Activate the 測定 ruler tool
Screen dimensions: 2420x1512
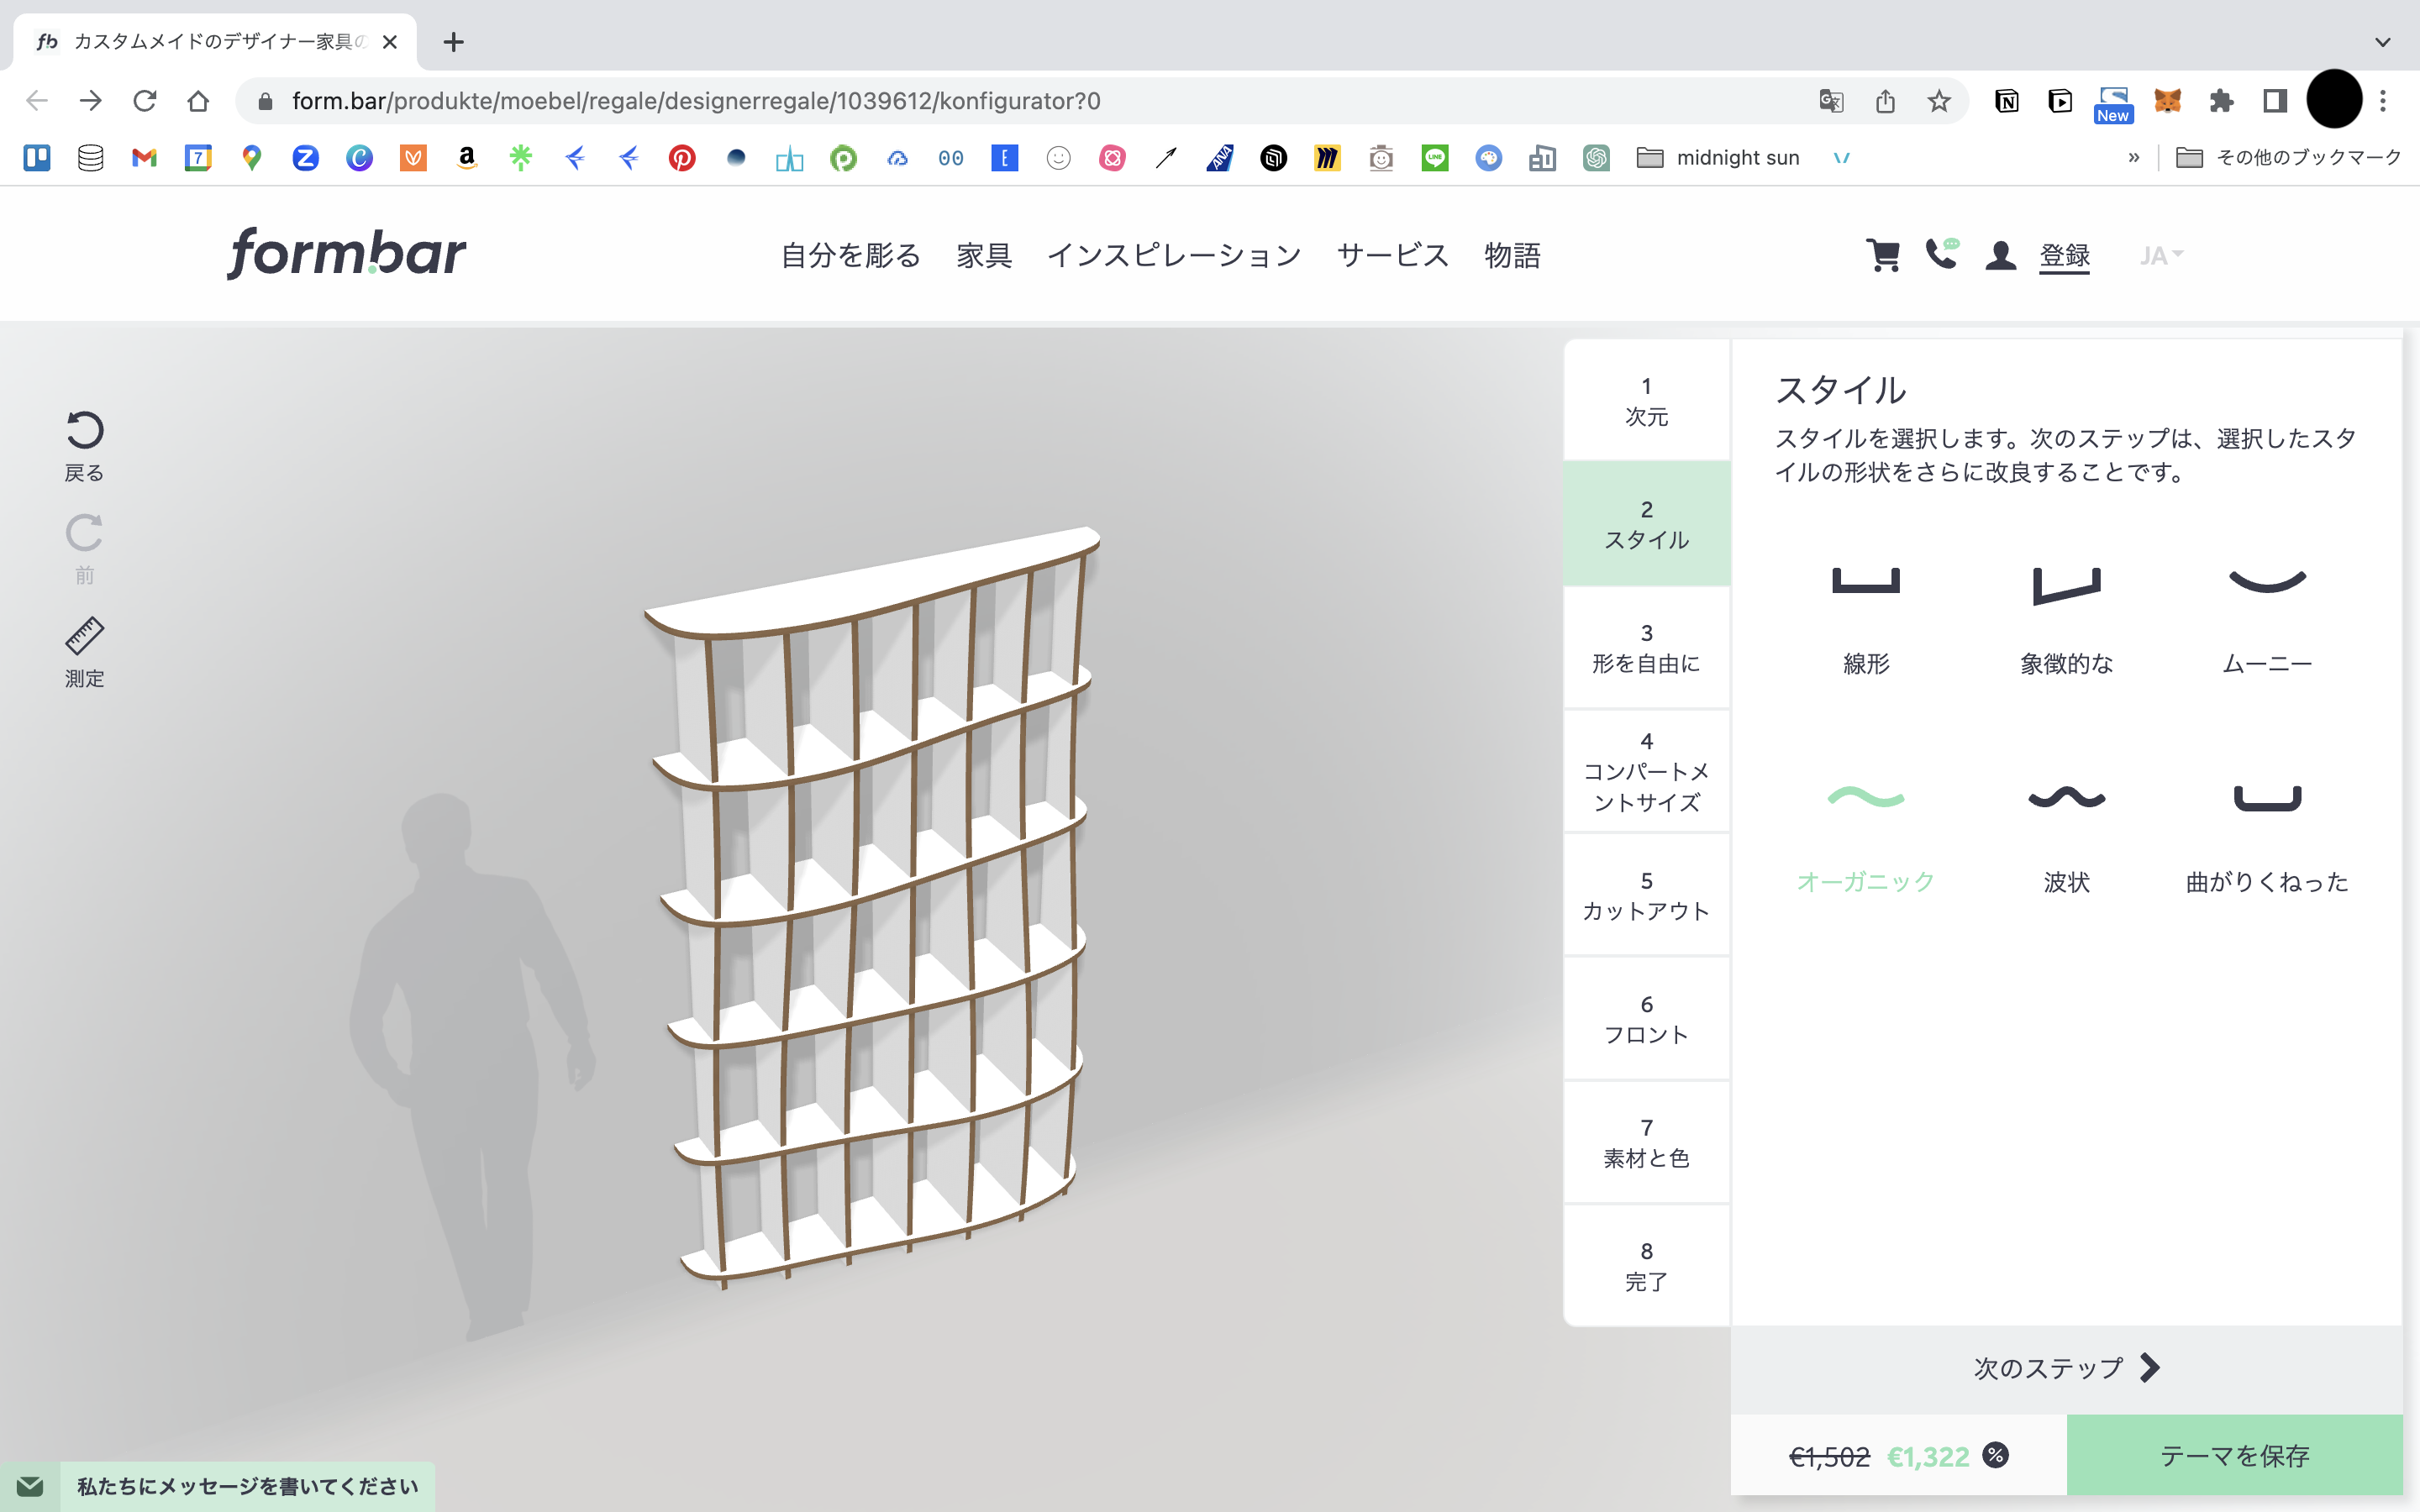click(85, 636)
